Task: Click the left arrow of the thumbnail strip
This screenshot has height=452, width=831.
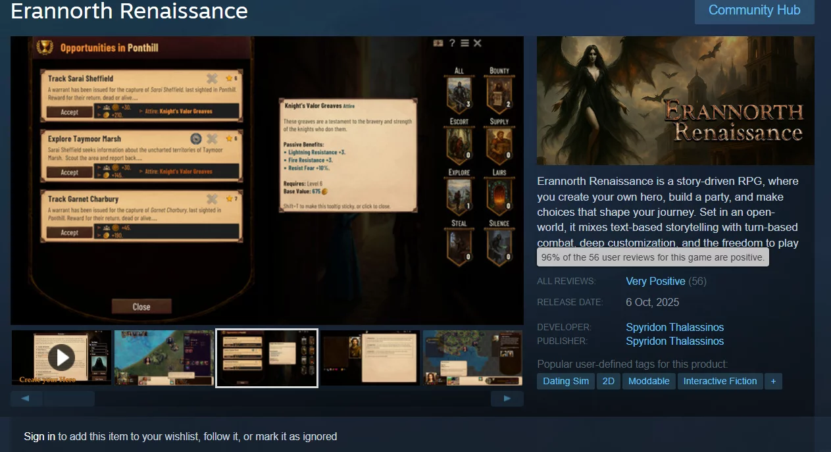Action: (x=26, y=399)
